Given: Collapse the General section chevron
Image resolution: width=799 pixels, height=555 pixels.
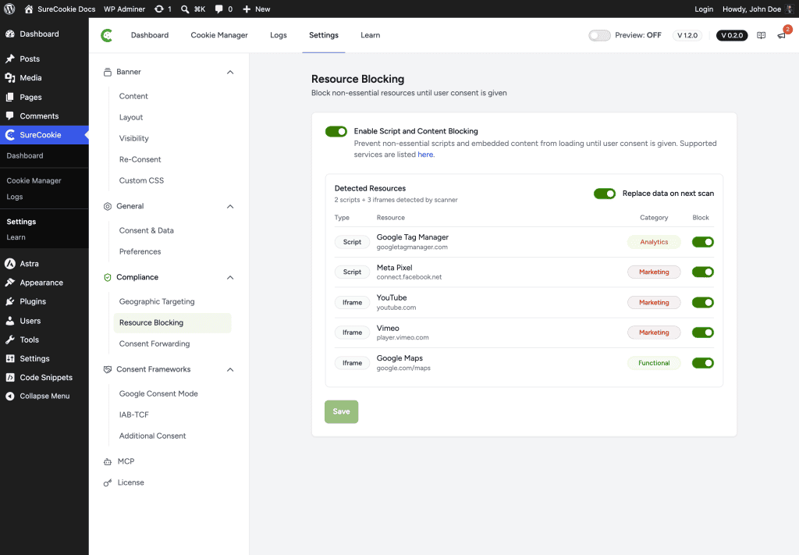Looking at the screenshot, I should (x=230, y=206).
